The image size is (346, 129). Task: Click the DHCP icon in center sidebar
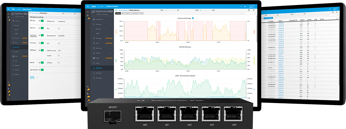pyautogui.click(x=94, y=53)
